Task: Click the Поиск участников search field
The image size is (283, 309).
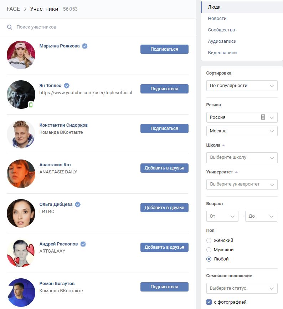Action: click(98, 27)
